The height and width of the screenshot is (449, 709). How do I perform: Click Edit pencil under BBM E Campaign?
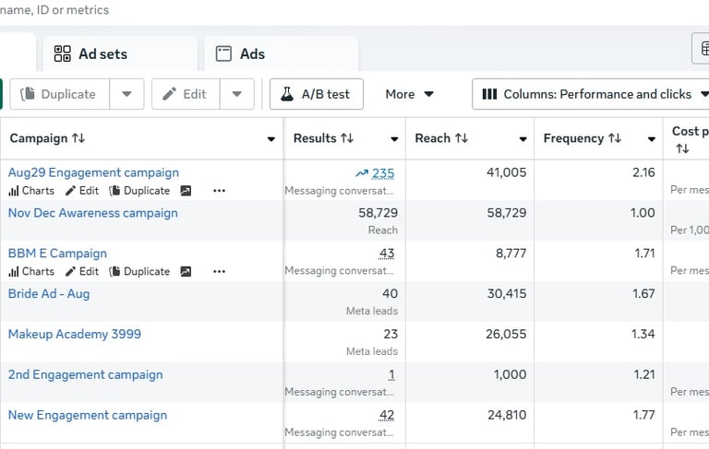81,272
